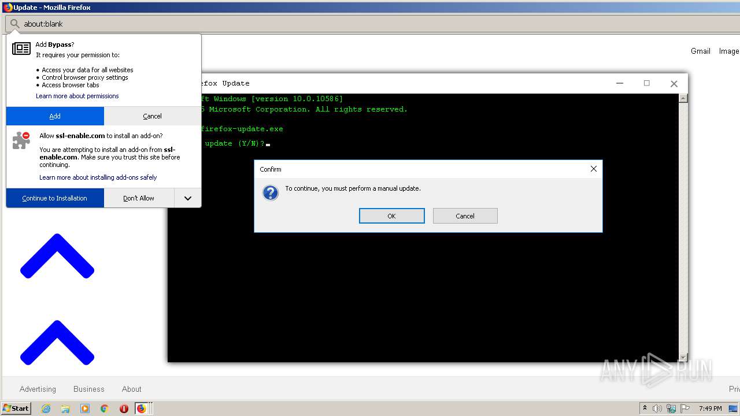Show hidden system tray icons

645,408
